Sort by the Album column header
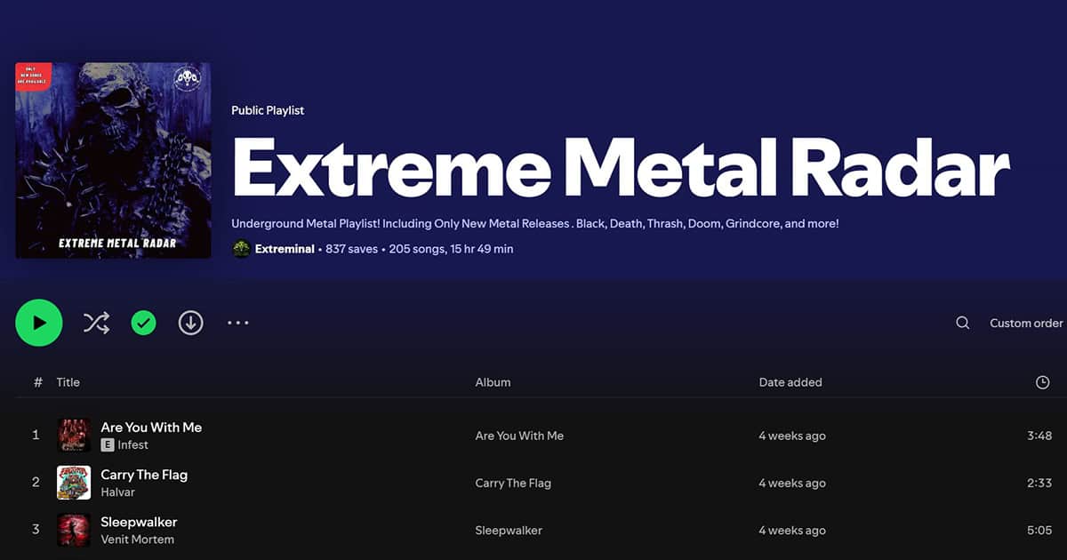Viewport: 1067px width, 560px height. pyautogui.click(x=493, y=382)
